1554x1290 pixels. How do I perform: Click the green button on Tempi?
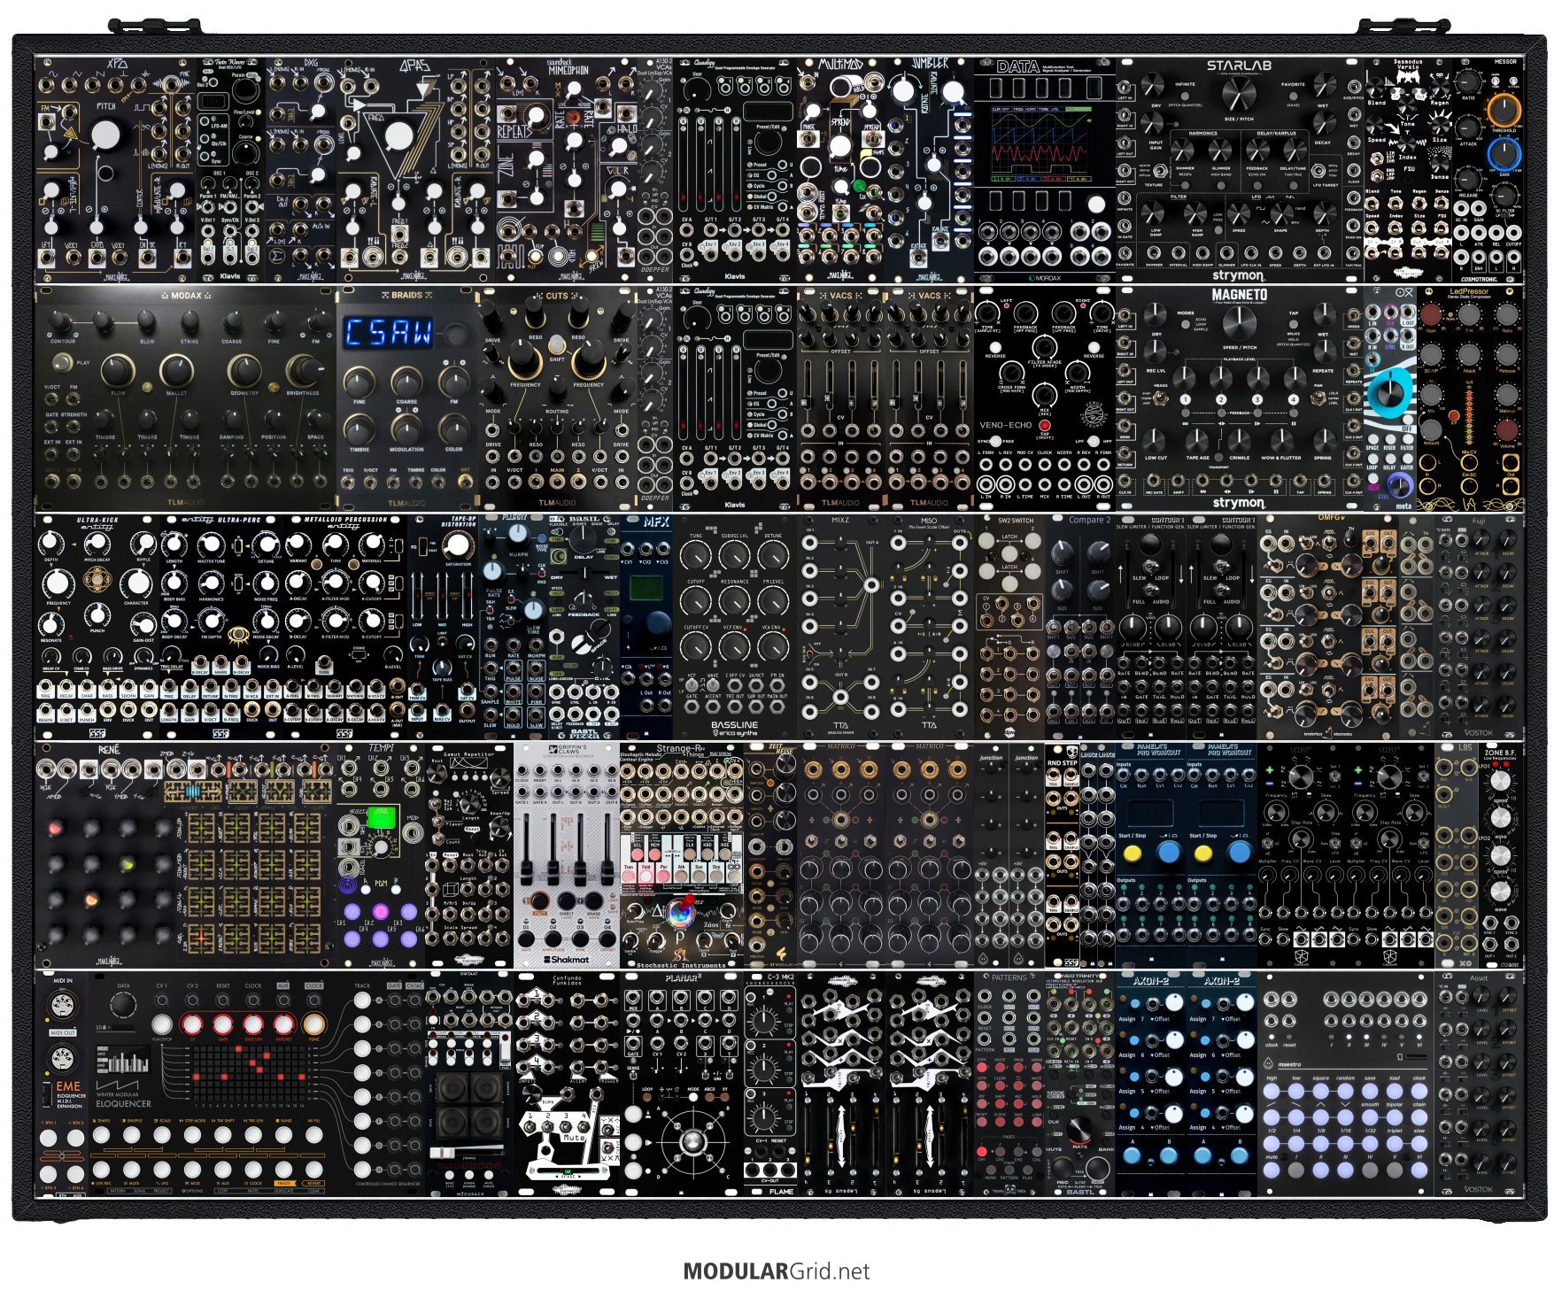pos(383,820)
